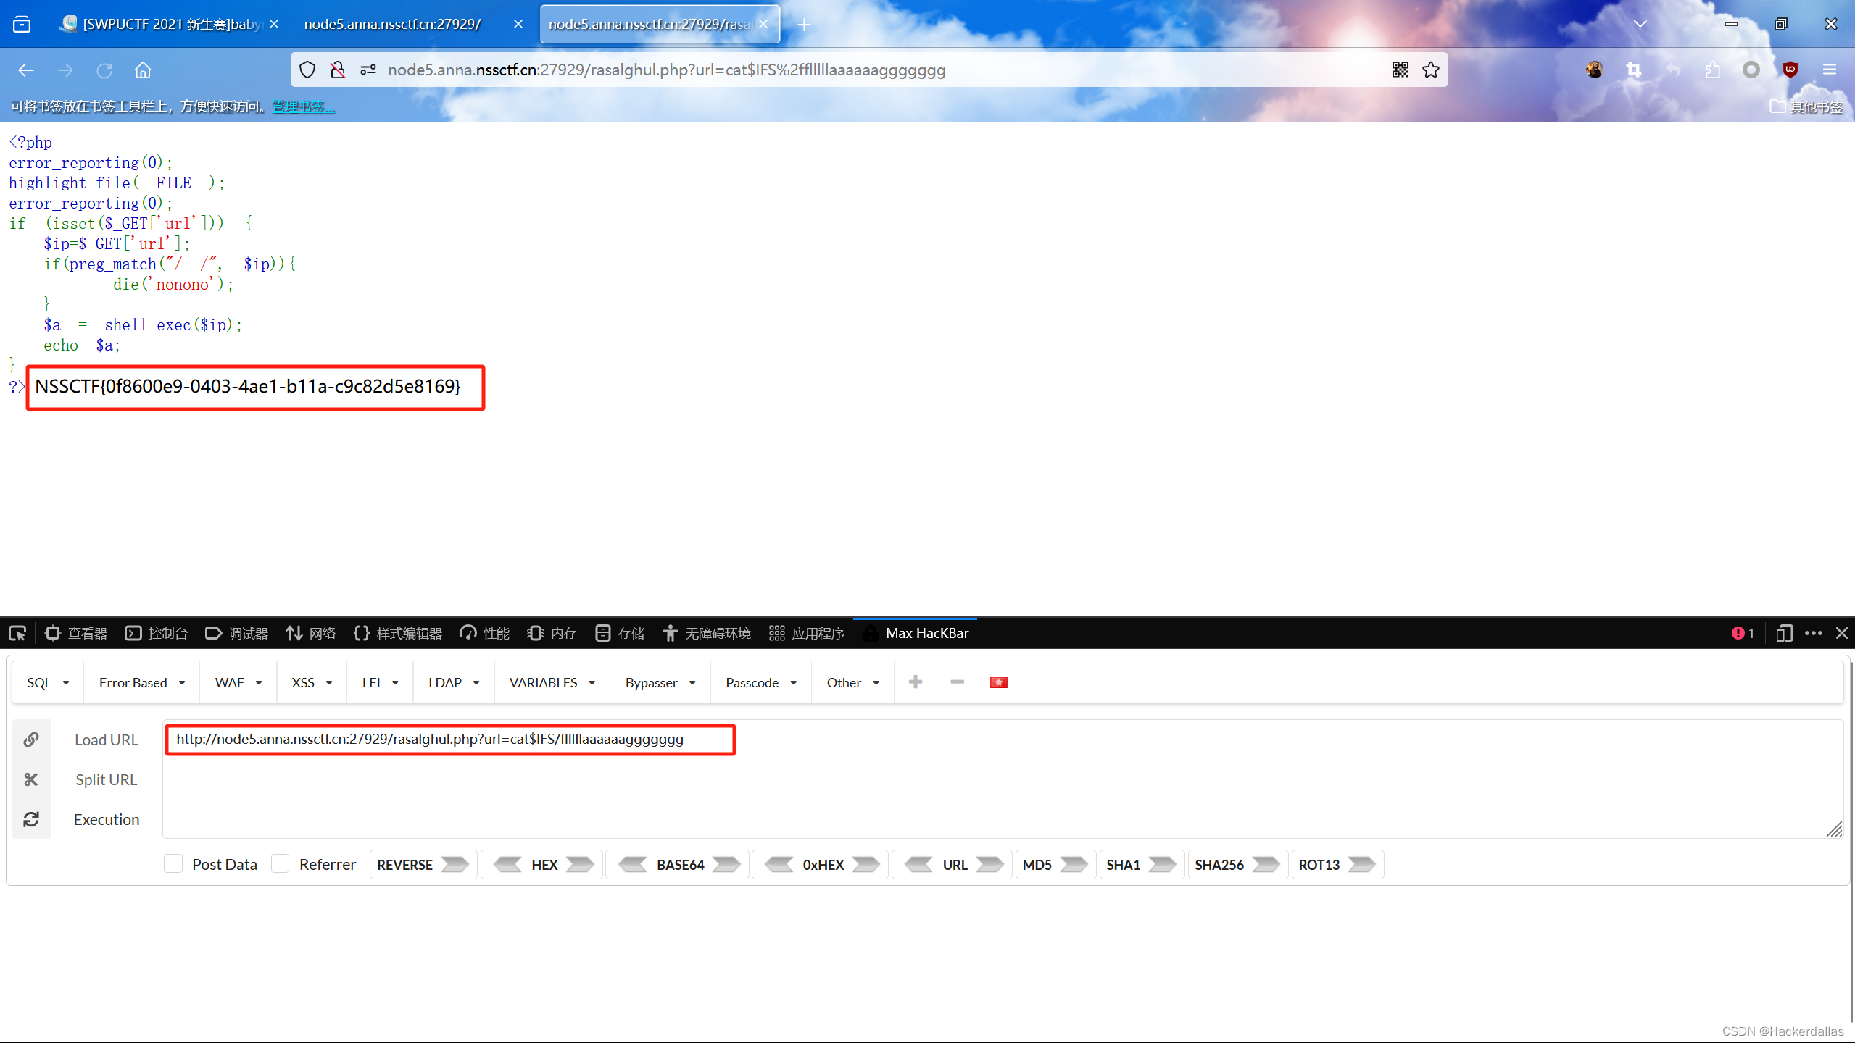Click the QR code icon in address bar
The width and height of the screenshot is (1855, 1043).
1400,70
